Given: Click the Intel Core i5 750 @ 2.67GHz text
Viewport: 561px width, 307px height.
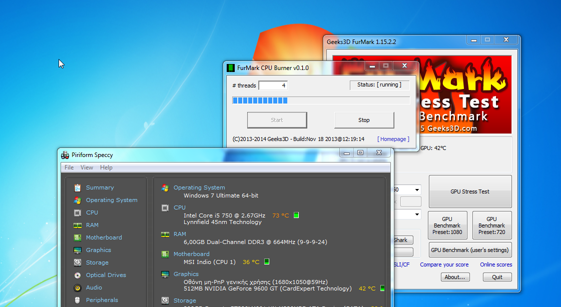Looking at the screenshot, I should [x=224, y=215].
